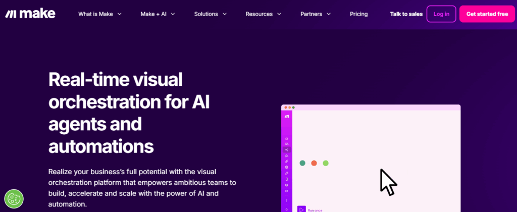Image resolution: width=517 pixels, height=212 pixels.
Task: Expand the Make + AI dropdown
Action: (158, 14)
